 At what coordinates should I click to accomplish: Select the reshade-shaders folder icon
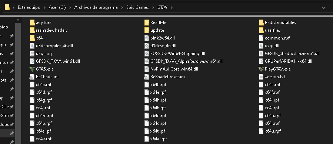(32, 30)
